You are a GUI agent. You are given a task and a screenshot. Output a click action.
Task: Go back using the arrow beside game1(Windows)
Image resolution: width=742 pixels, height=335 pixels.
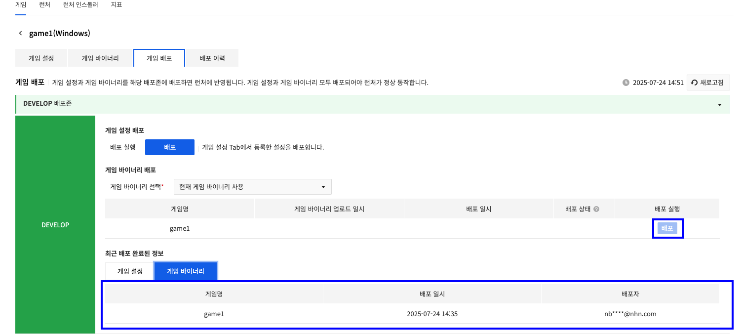[x=20, y=33]
